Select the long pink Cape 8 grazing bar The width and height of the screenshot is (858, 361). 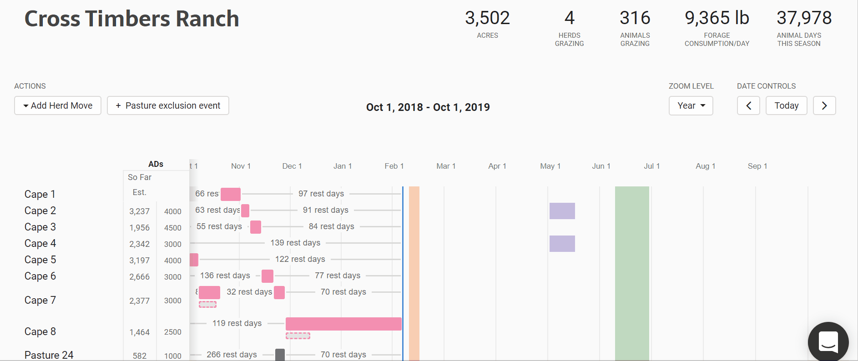click(x=343, y=324)
